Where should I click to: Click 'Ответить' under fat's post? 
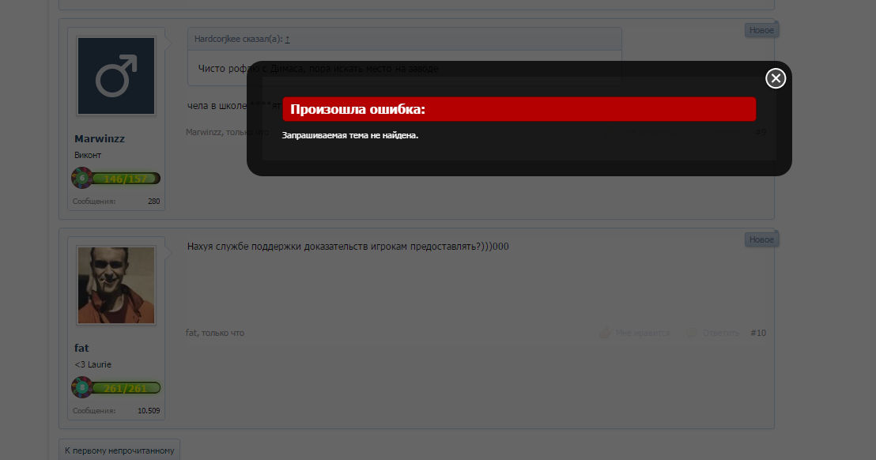tap(721, 333)
